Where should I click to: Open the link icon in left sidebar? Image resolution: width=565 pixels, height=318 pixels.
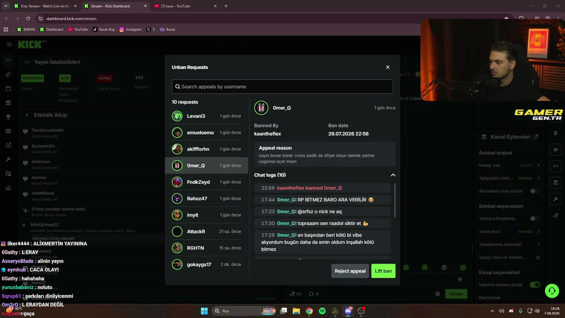[x=8, y=75]
